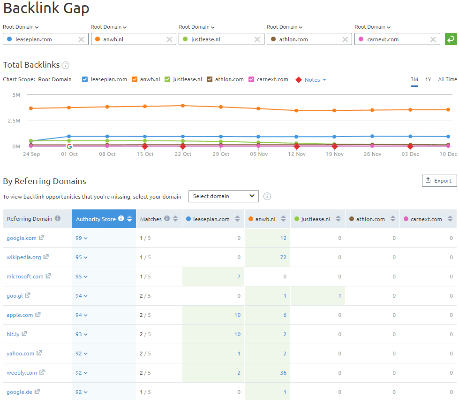Sort table by Authority Score arrows
The image size is (459, 400).
coord(129,219)
